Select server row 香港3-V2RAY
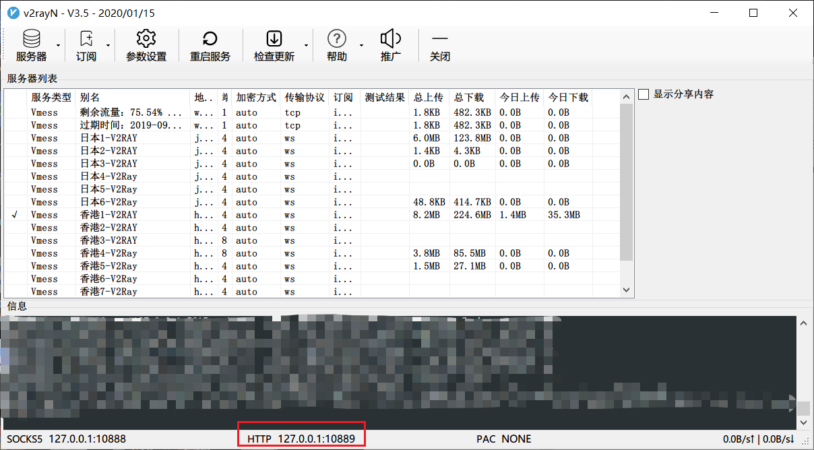Image resolution: width=814 pixels, height=450 pixels. 312,240
